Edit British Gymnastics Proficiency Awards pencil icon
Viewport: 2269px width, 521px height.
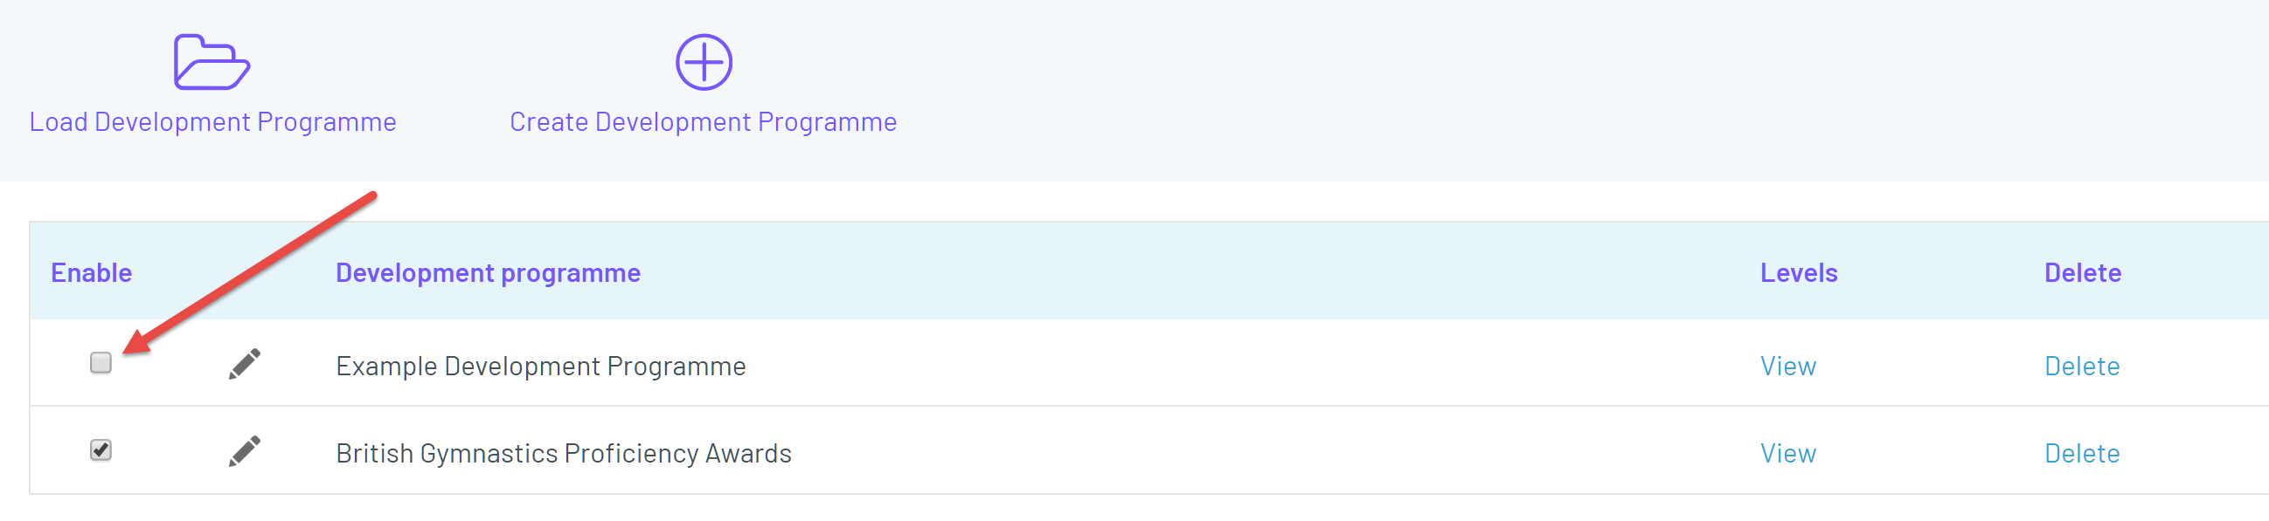[245, 451]
